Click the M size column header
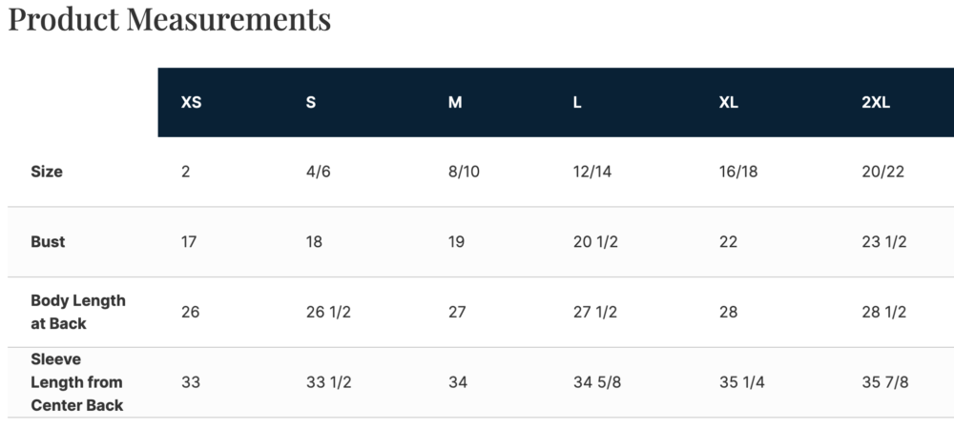The image size is (954, 429). pos(455,103)
